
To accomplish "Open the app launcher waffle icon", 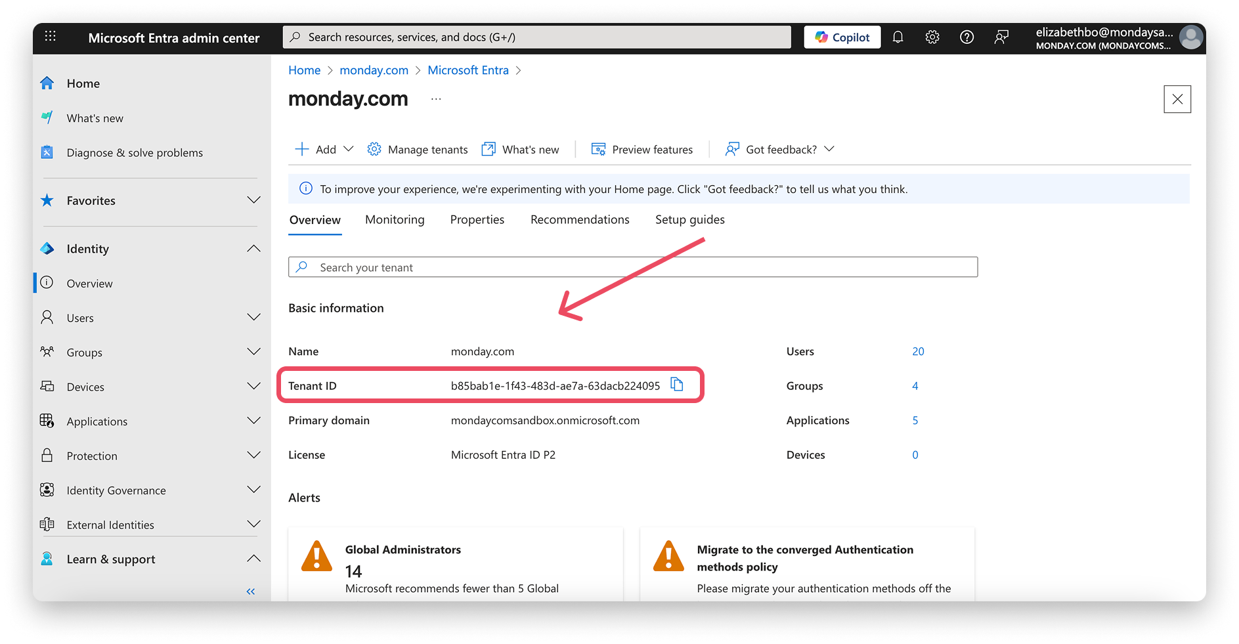I will 50,37.
